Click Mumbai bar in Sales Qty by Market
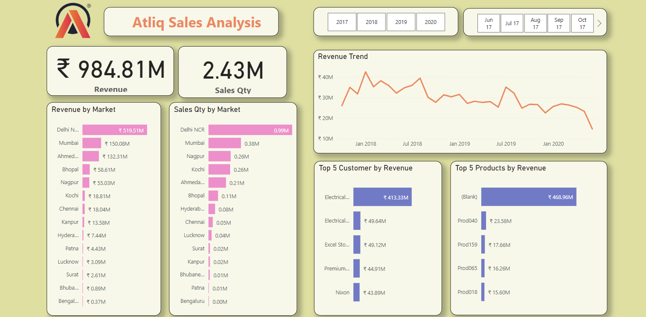Screen dimensions: 646x317 point(225,143)
